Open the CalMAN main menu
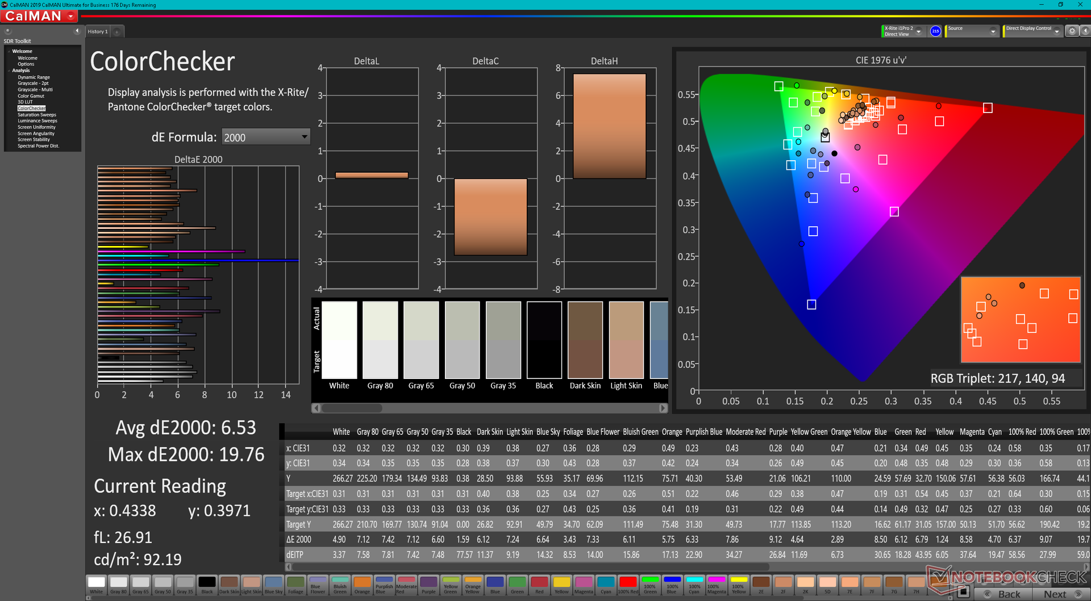This screenshot has width=1091, height=601. 39,16
